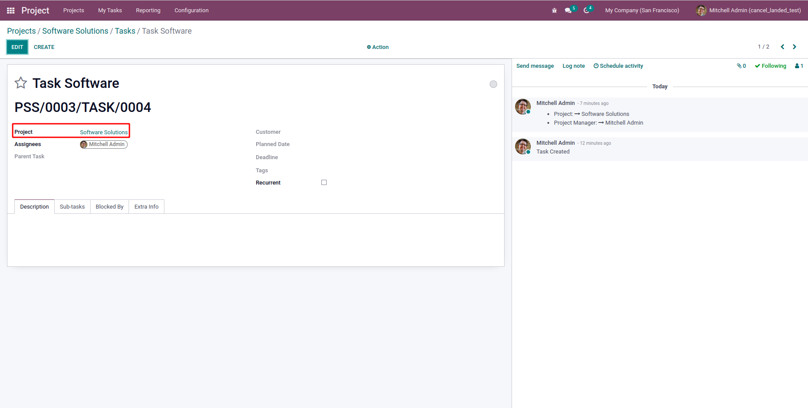Open the Mitchell Admin user menu

click(749, 10)
